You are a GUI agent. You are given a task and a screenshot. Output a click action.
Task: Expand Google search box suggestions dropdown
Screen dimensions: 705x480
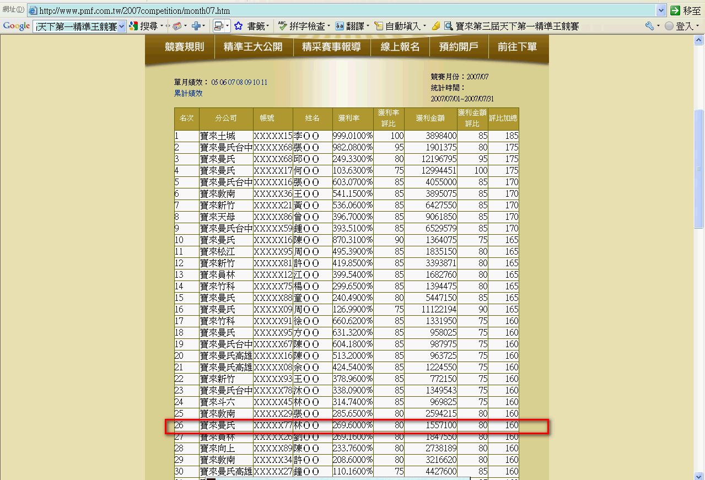pyautogui.click(x=122, y=26)
